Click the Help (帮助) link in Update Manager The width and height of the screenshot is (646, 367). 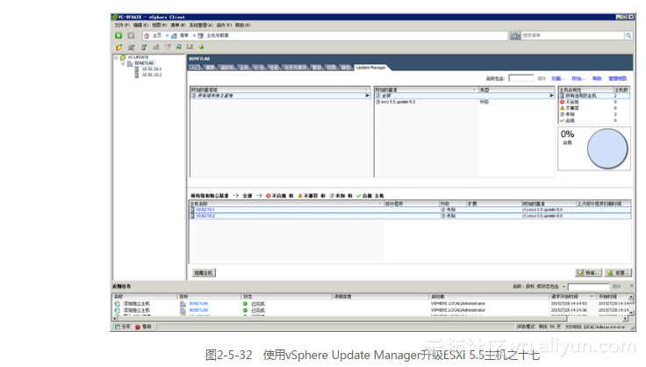pos(597,78)
